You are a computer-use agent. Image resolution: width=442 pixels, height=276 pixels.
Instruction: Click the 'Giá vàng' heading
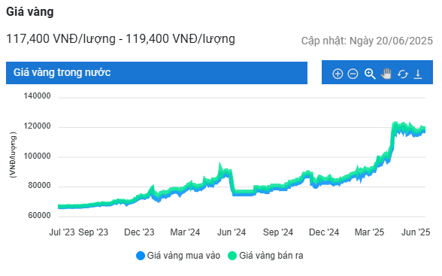(30, 12)
